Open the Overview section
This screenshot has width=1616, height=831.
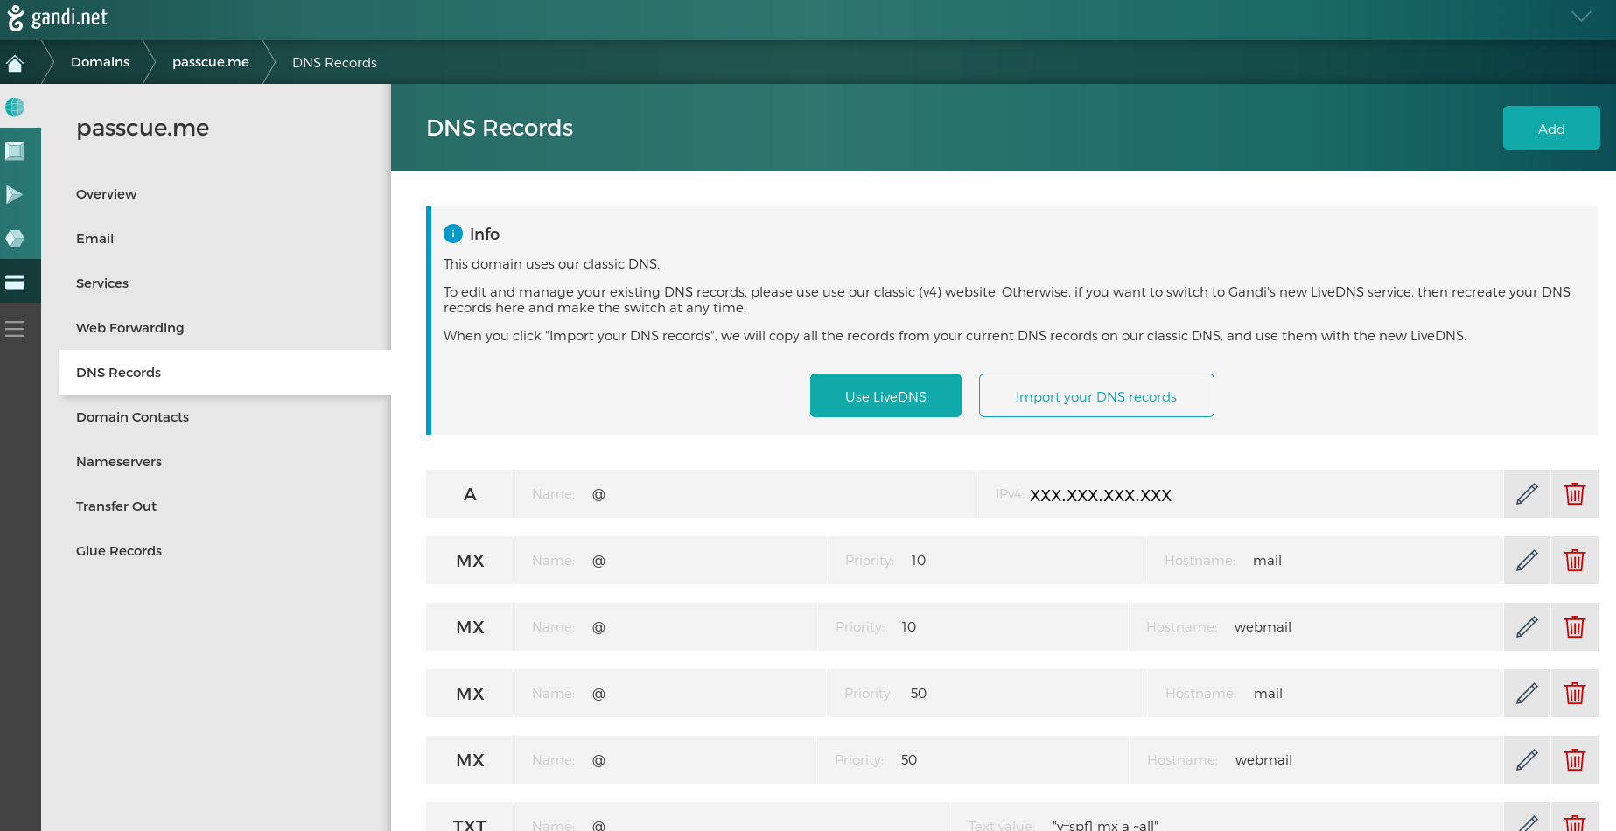107,194
